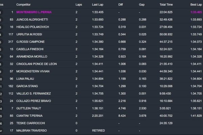Sort by Total Time column header
203x135 pixels.
166,5
